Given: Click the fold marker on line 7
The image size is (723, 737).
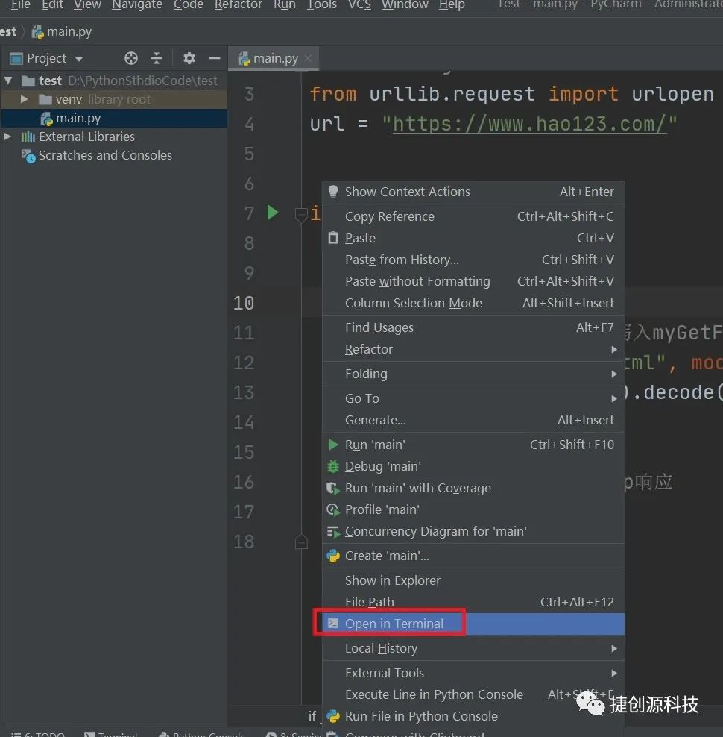Looking at the screenshot, I should tap(300, 214).
